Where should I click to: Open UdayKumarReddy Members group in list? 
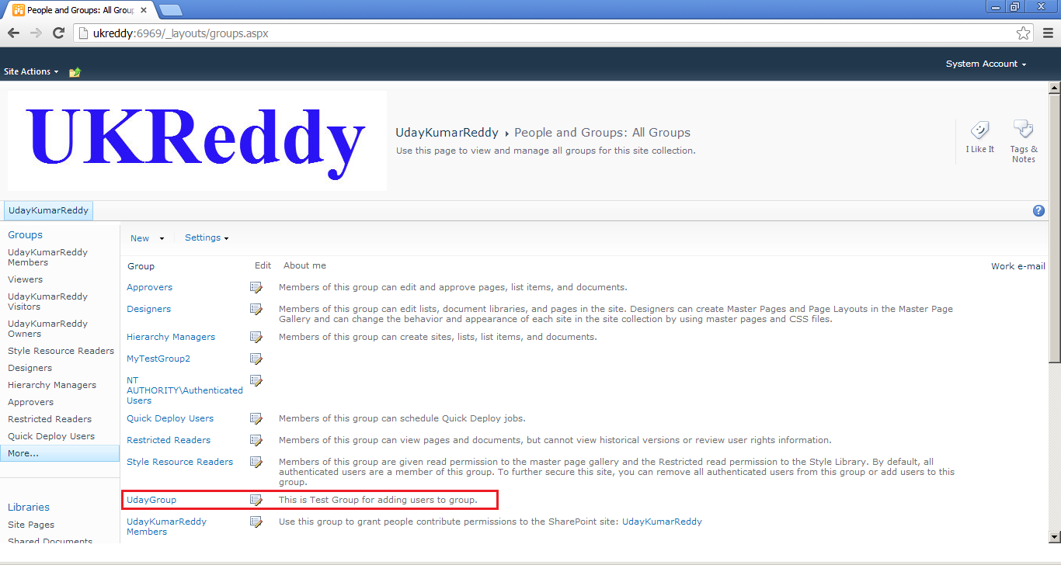pos(166,526)
